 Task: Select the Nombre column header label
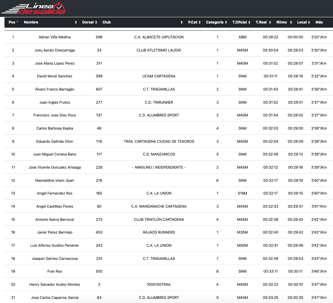coord(31,22)
